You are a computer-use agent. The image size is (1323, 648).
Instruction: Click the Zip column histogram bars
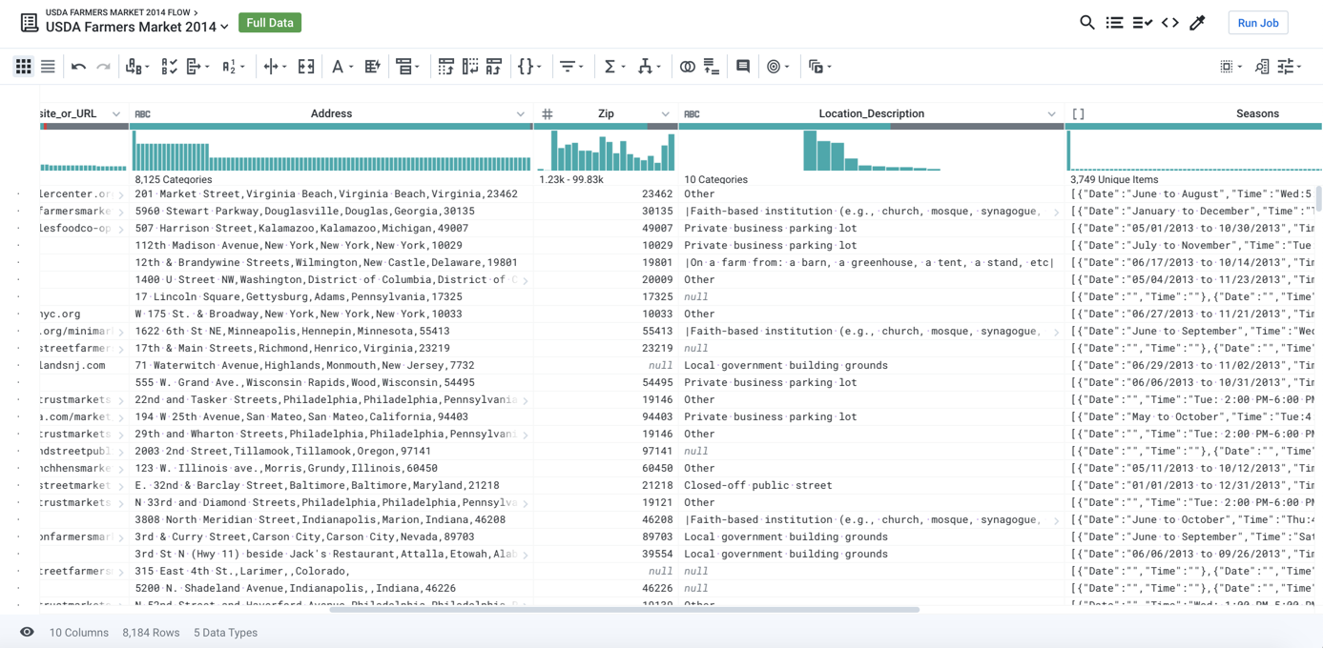coord(606,151)
